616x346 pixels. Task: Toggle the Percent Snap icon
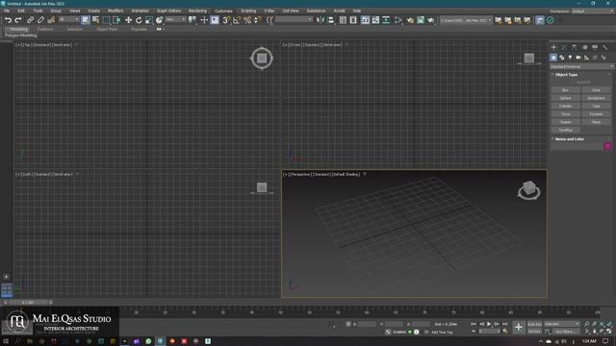coord(247,20)
